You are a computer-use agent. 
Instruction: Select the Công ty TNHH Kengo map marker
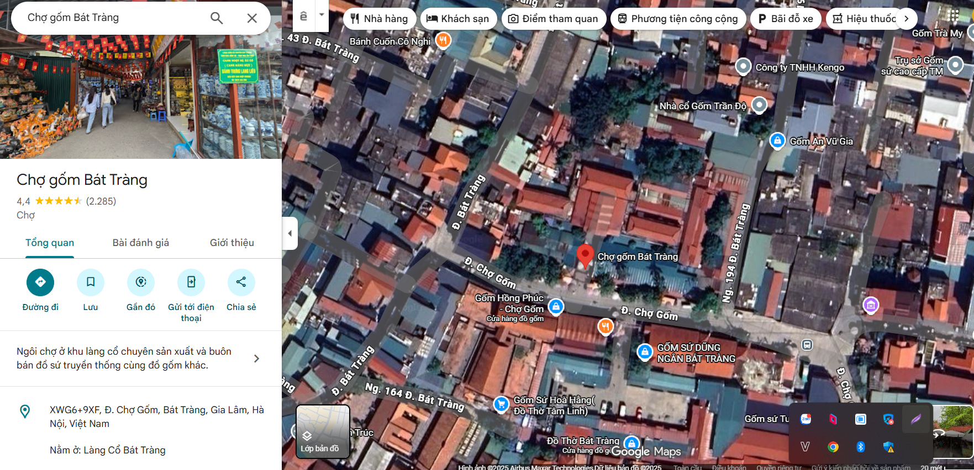click(x=744, y=67)
